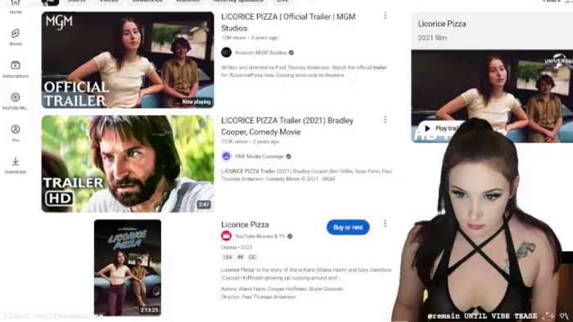
Task: Open the MGM official trailer thumbnail
Action: (x=128, y=60)
